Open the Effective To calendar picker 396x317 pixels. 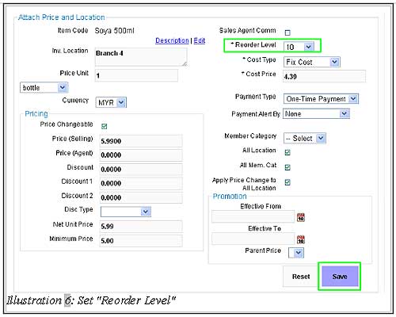click(x=301, y=239)
